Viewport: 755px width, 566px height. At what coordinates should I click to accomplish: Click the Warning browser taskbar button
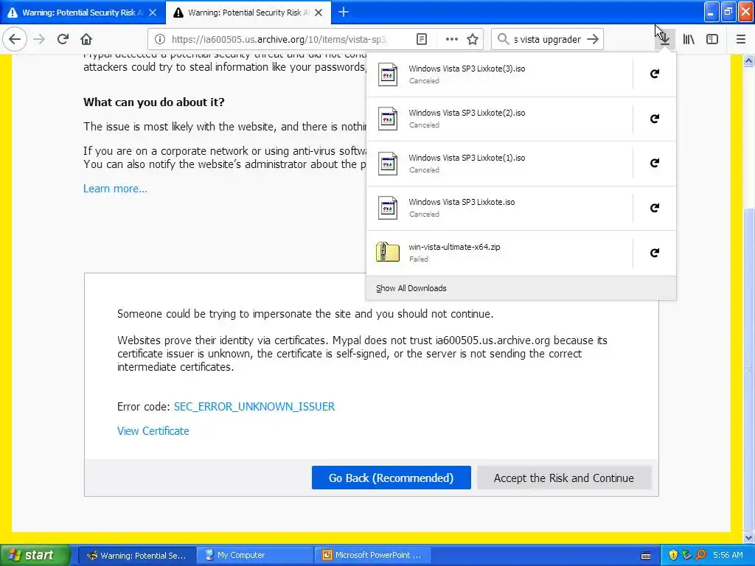[x=136, y=556]
